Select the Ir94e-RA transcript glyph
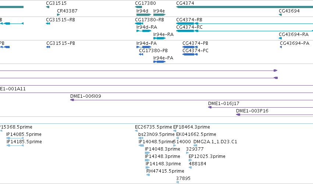Image resolution: width=313 pixels, height=184 pixels. click(x=159, y=38)
